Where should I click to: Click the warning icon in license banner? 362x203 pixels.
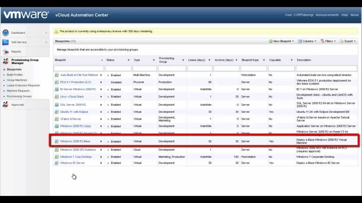[56, 31]
